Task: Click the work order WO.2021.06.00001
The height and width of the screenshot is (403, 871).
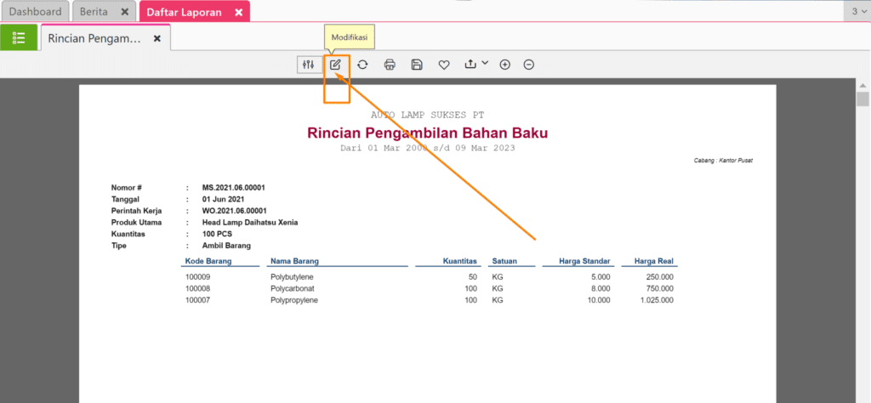Action: tap(235, 211)
